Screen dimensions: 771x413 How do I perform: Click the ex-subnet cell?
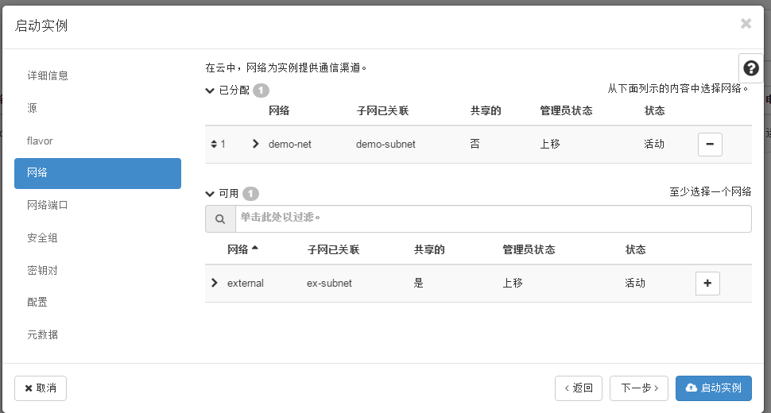pyautogui.click(x=329, y=284)
